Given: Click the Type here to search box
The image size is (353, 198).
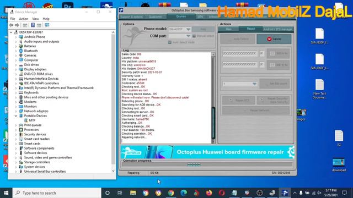Looking at the screenshot, I should 57,193.
